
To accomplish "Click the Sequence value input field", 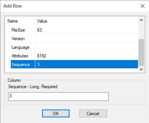I will pyautogui.click(x=58, y=97).
